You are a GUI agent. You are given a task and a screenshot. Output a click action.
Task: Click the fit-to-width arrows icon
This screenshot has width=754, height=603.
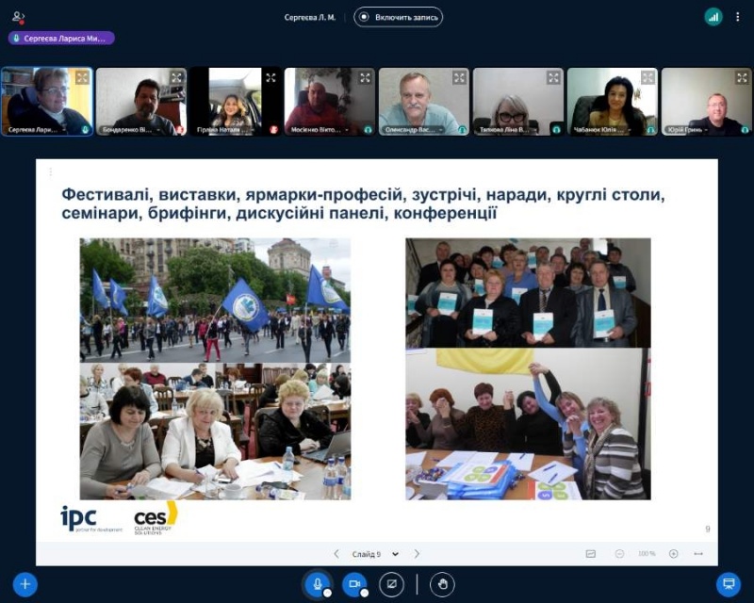pos(698,554)
